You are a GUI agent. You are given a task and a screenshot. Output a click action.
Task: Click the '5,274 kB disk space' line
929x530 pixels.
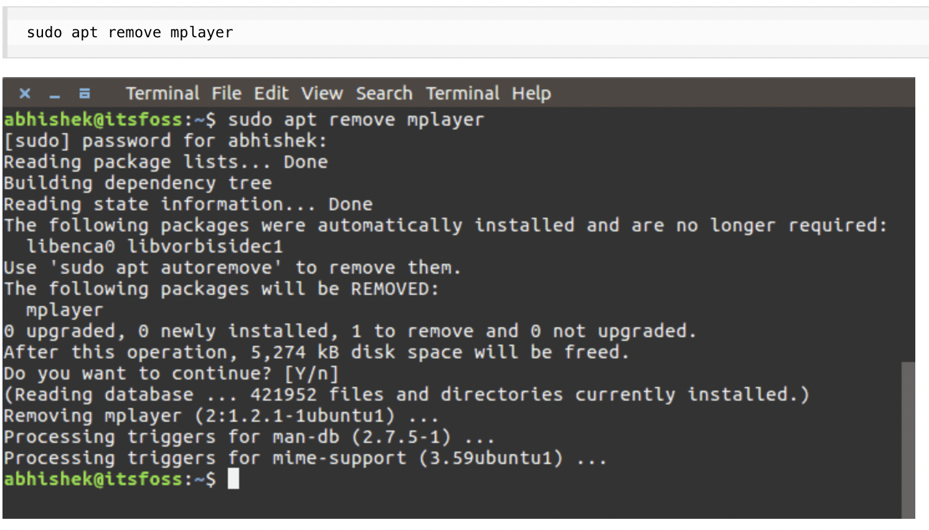316,352
